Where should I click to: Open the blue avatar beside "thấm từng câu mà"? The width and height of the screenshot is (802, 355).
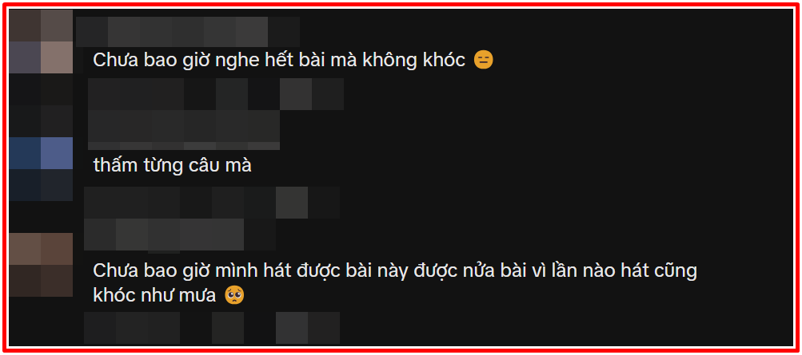click(41, 169)
